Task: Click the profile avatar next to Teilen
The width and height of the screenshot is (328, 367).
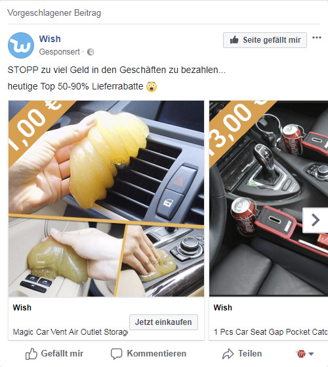Action: pos(301,354)
